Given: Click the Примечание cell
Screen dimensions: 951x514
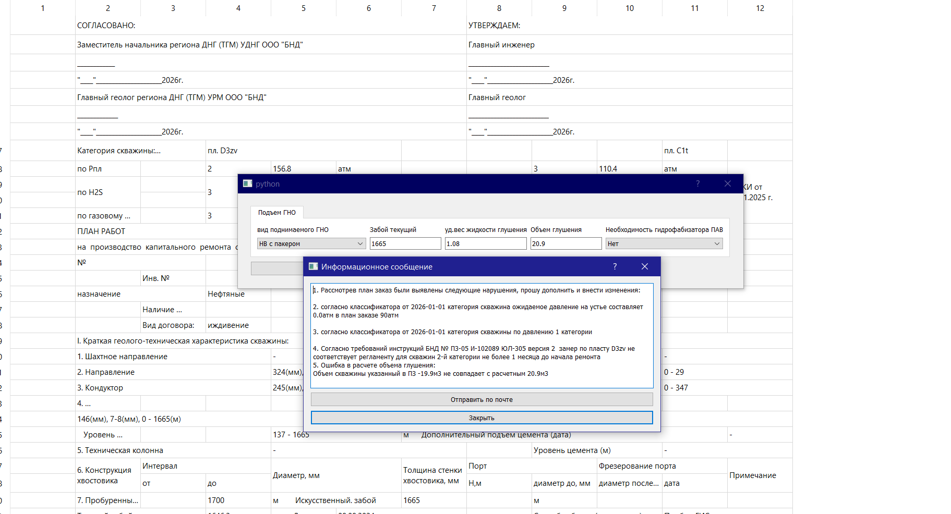Looking at the screenshot, I should click(x=760, y=475).
